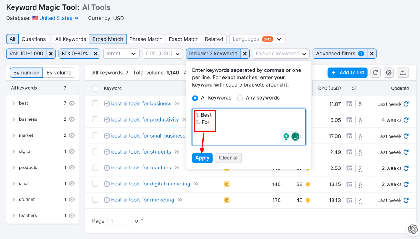The width and height of the screenshot is (420, 239).
Task: Click the ChatGPT icon in bottom corner
Action: point(413,229)
